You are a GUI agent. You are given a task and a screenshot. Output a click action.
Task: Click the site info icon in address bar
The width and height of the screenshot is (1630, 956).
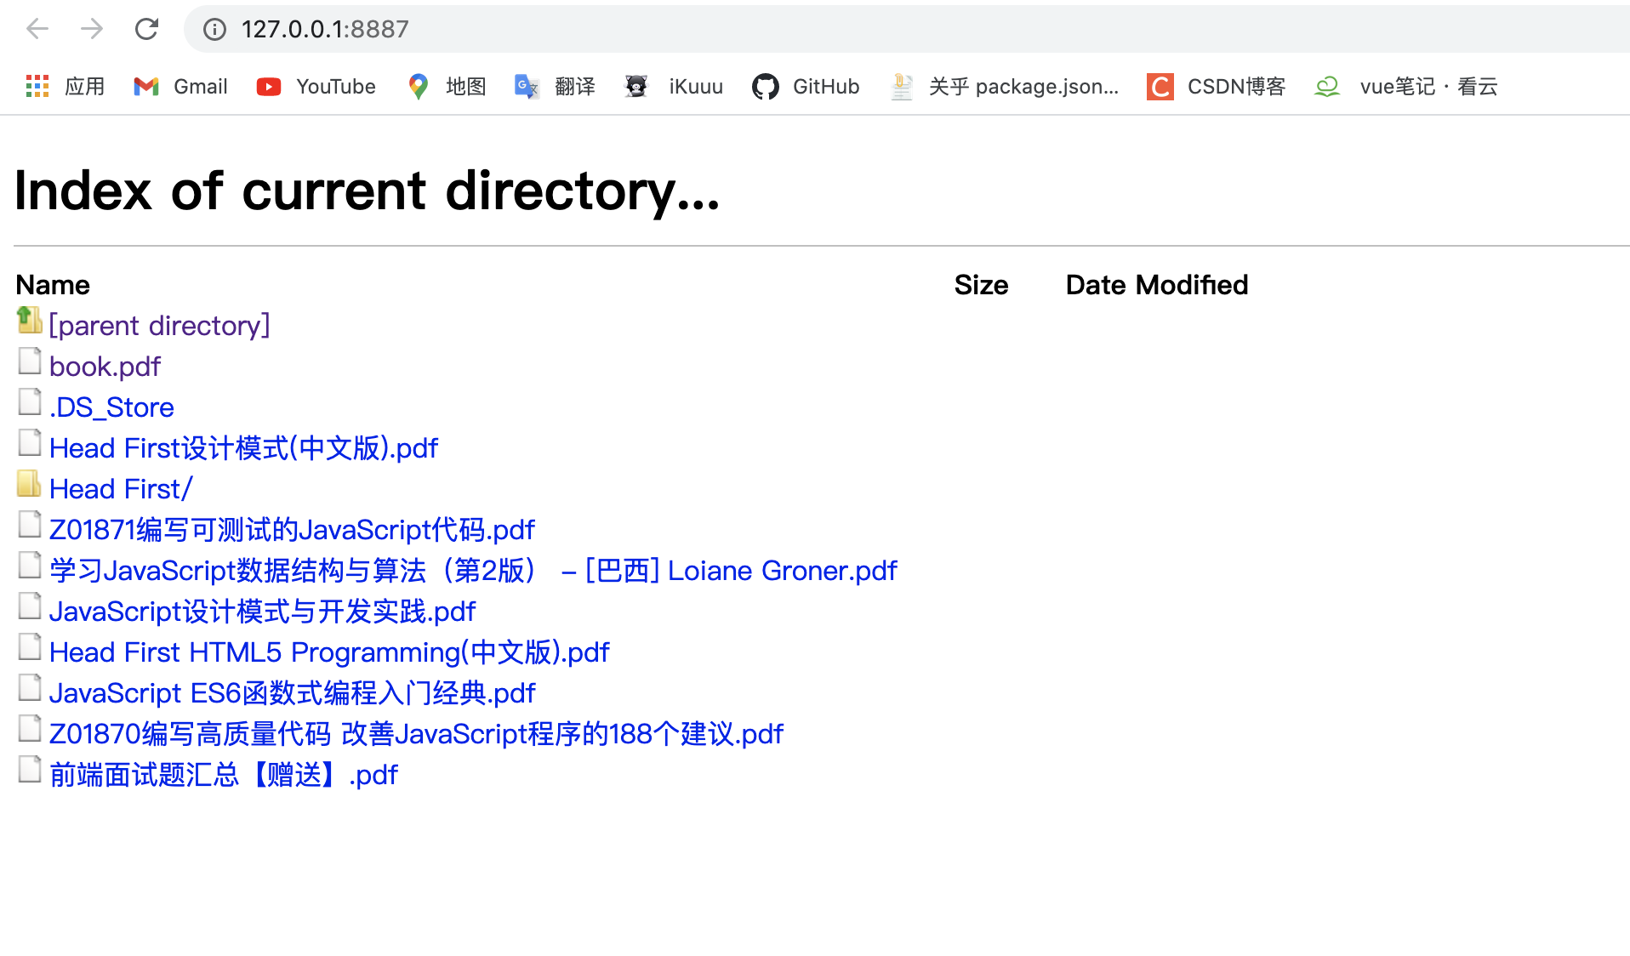click(x=213, y=30)
